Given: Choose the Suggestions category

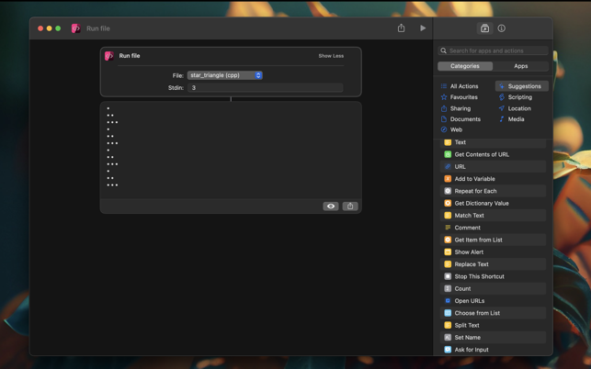Looking at the screenshot, I should 523,86.
